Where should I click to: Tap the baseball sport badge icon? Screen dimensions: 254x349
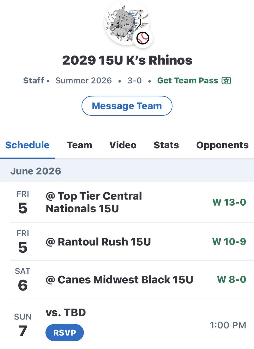click(143, 38)
